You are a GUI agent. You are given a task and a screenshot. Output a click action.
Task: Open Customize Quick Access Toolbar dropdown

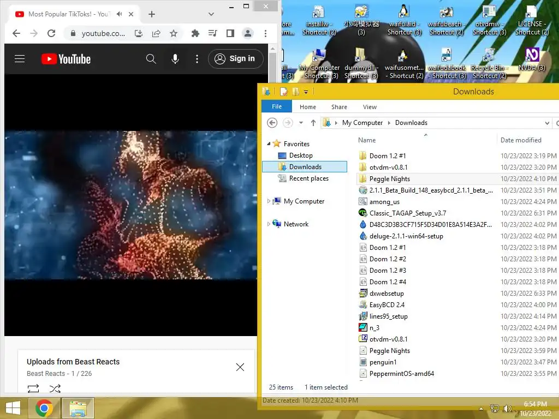tap(306, 92)
